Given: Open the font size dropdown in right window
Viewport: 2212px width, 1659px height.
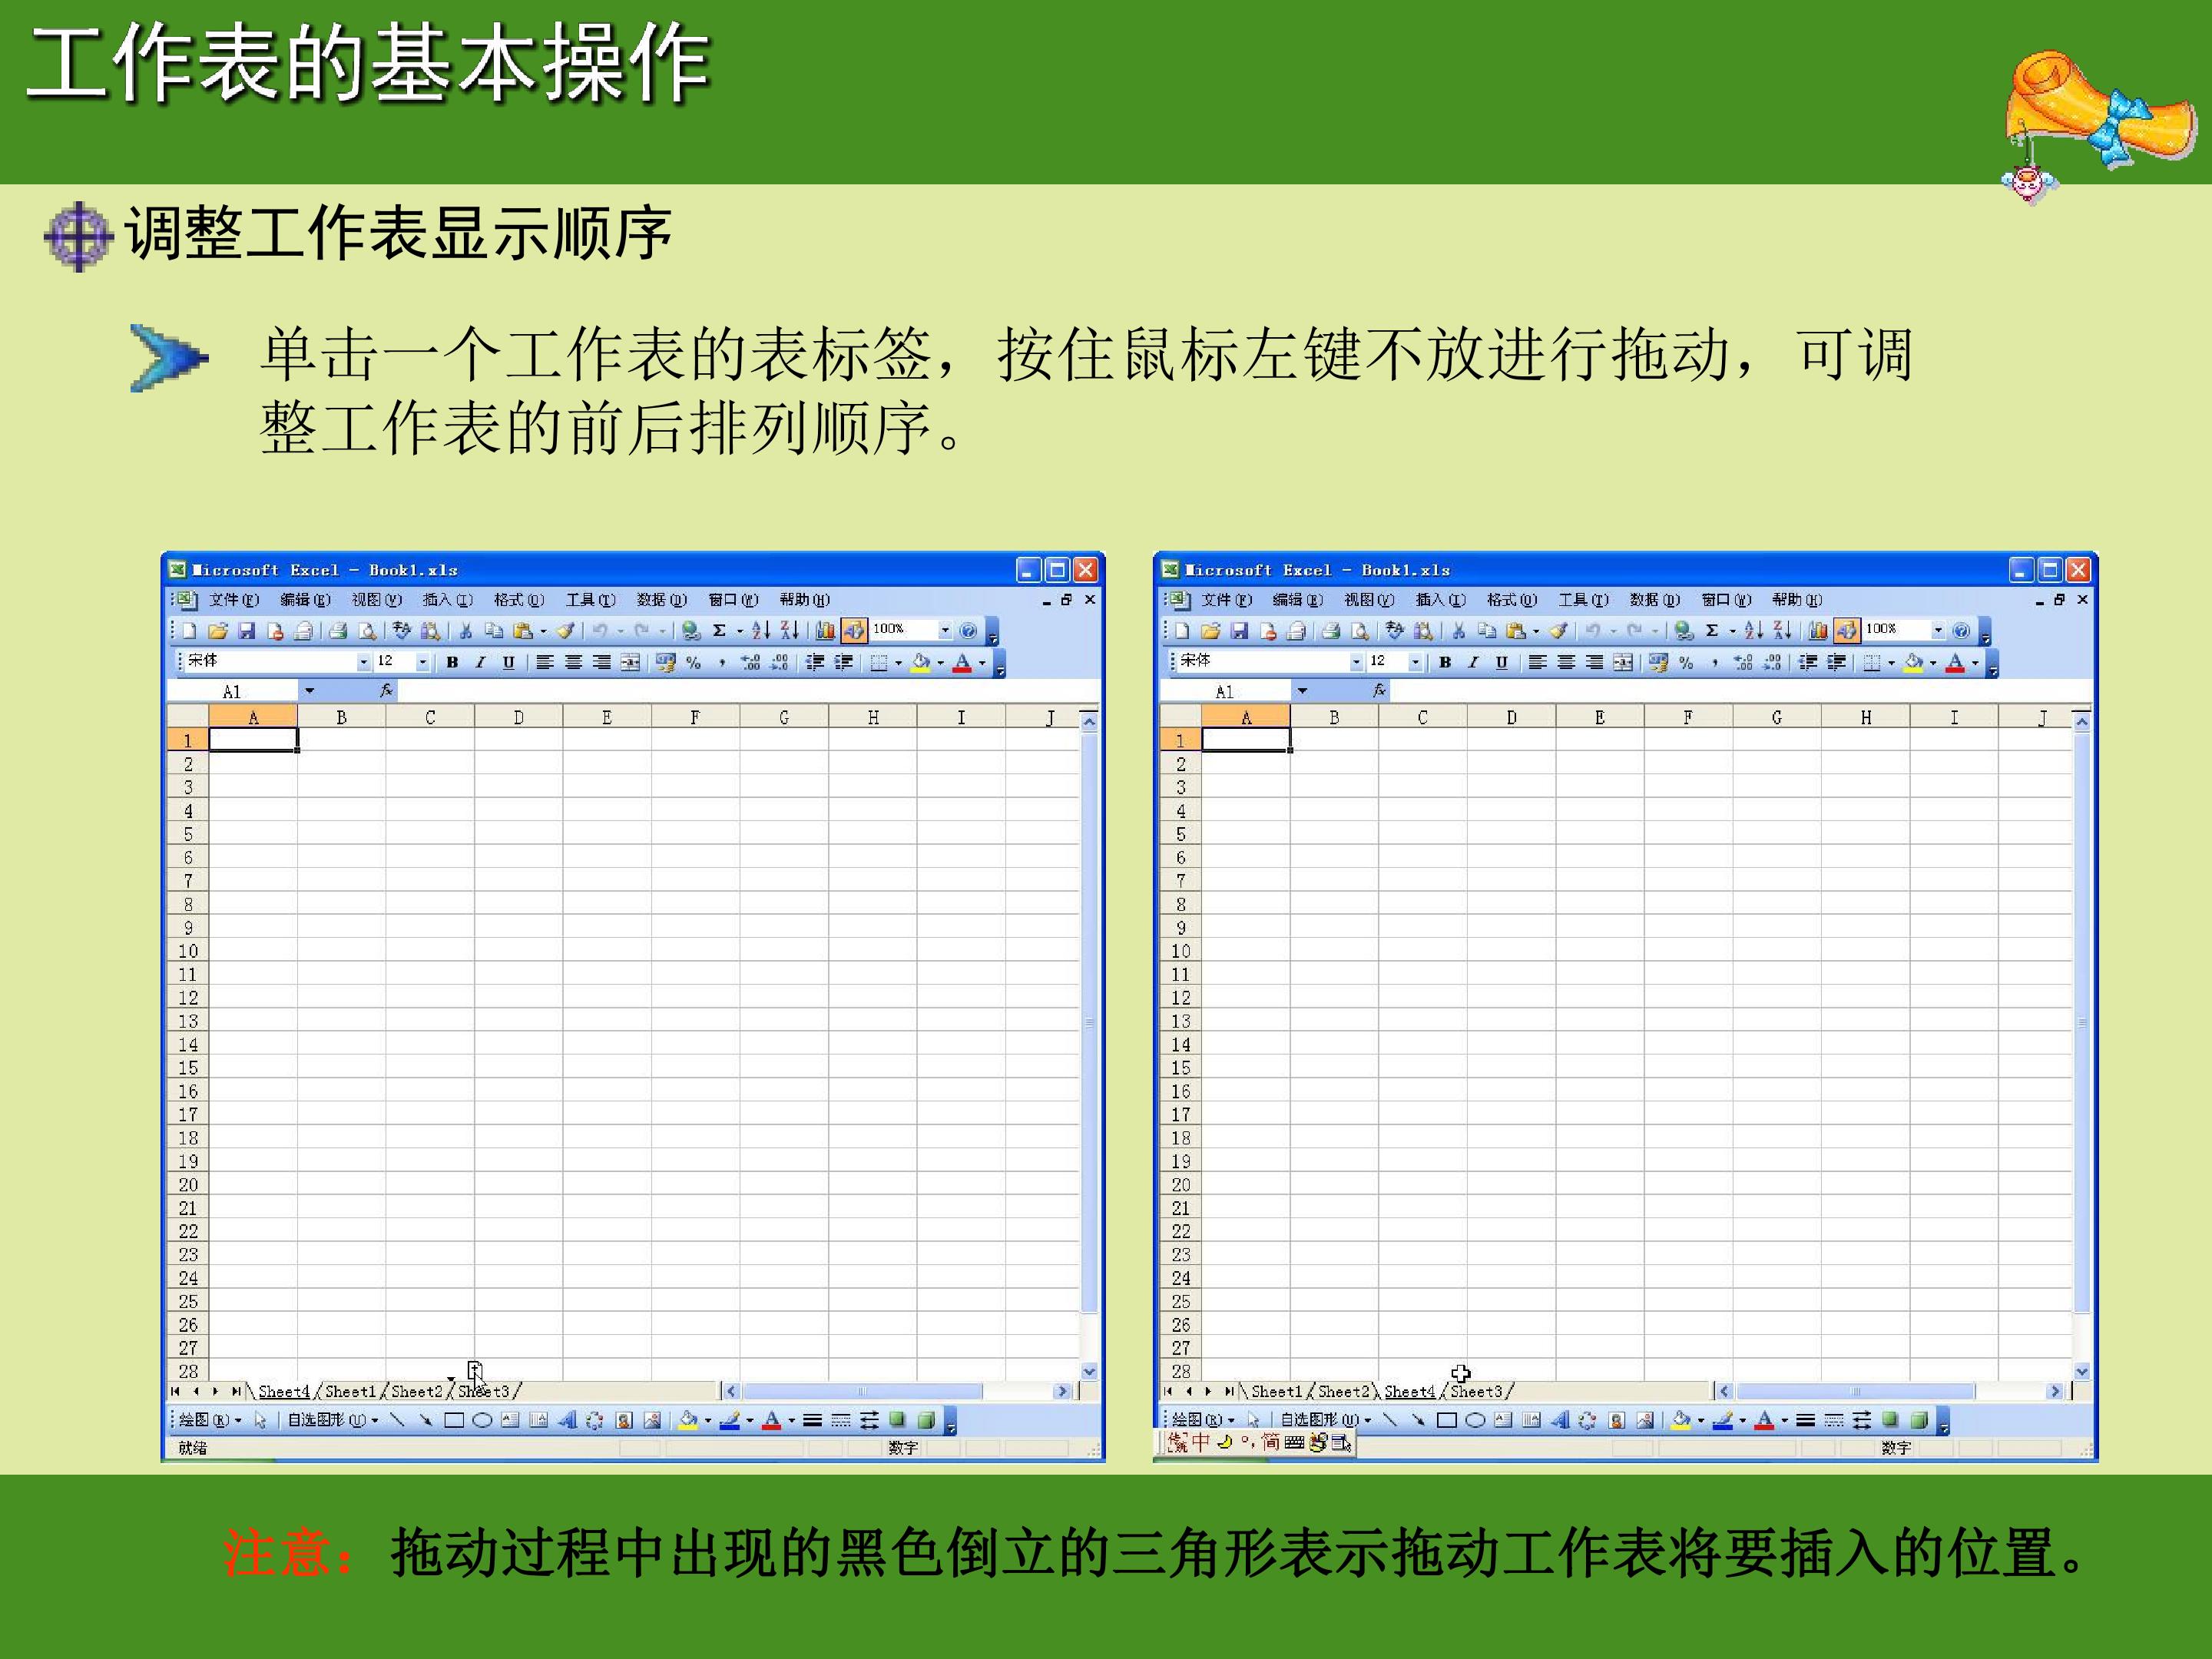Looking at the screenshot, I should 1415,662.
